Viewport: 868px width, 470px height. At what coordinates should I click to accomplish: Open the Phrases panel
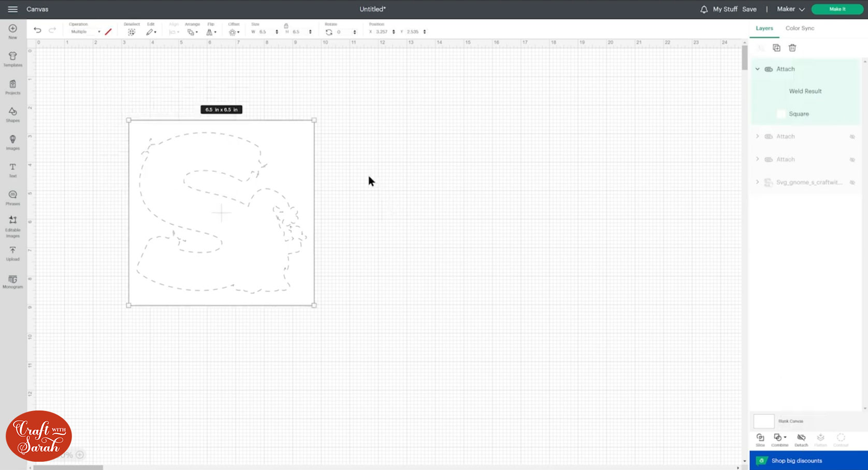[x=13, y=198]
